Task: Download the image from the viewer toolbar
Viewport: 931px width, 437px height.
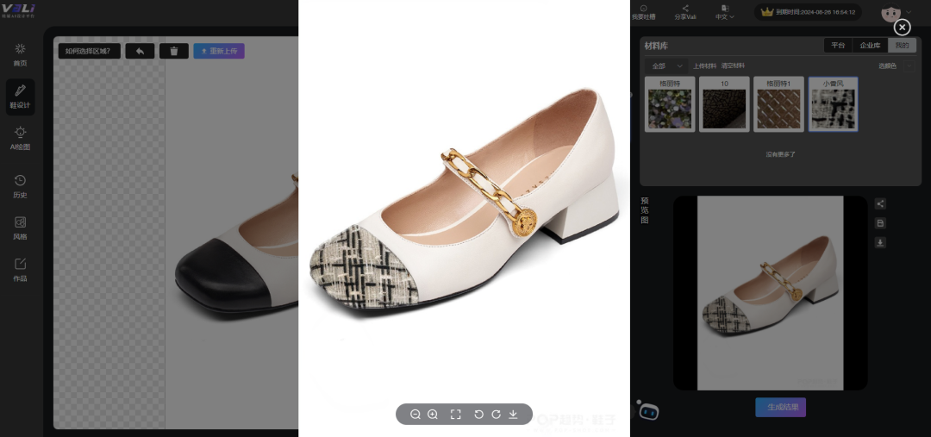Action: click(513, 415)
